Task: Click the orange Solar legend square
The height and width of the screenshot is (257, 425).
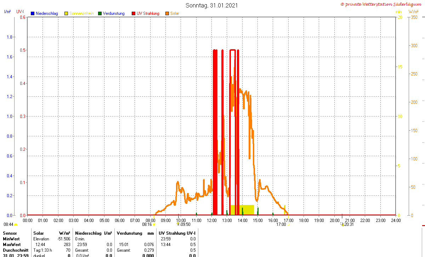Action: (x=167, y=13)
